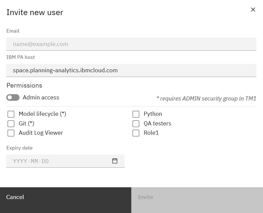The image size is (263, 213).
Task: Click the Permissions section heading
Action: tap(24, 85)
